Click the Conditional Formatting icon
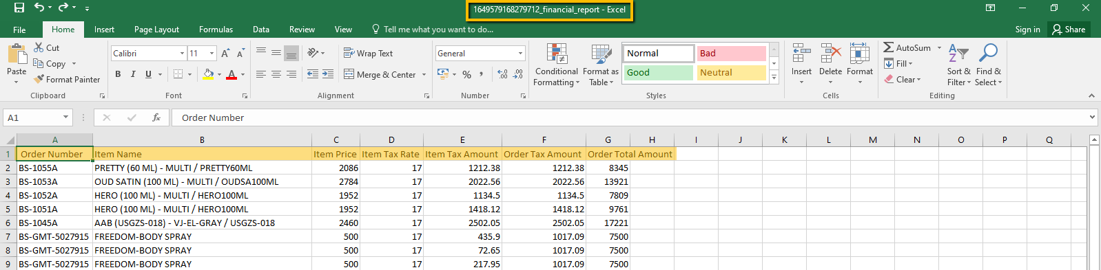The image size is (1101, 270). pyautogui.click(x=557, y=54)
